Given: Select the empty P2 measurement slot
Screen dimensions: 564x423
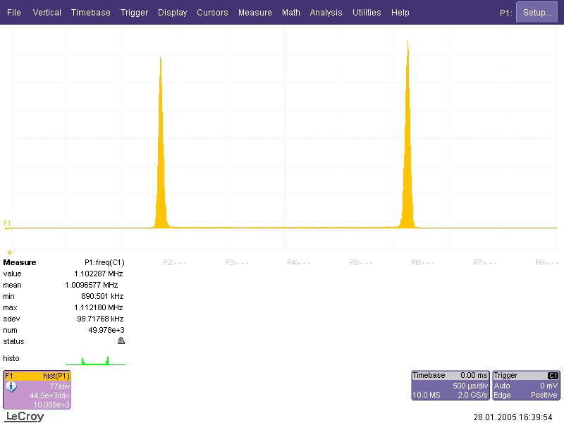Looking at the screenshot, I should [x=174, y=262].
